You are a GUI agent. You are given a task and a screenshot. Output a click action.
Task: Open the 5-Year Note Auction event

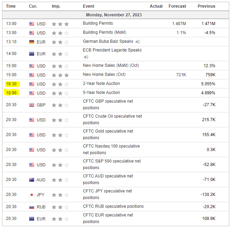tap(101, 93)
